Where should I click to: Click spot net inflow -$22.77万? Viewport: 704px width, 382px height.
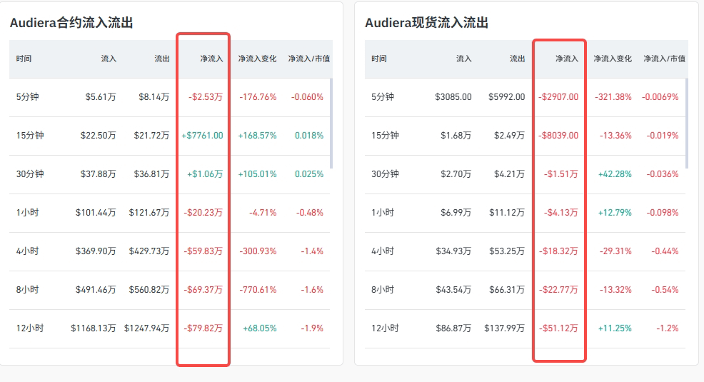click(558, 290)
